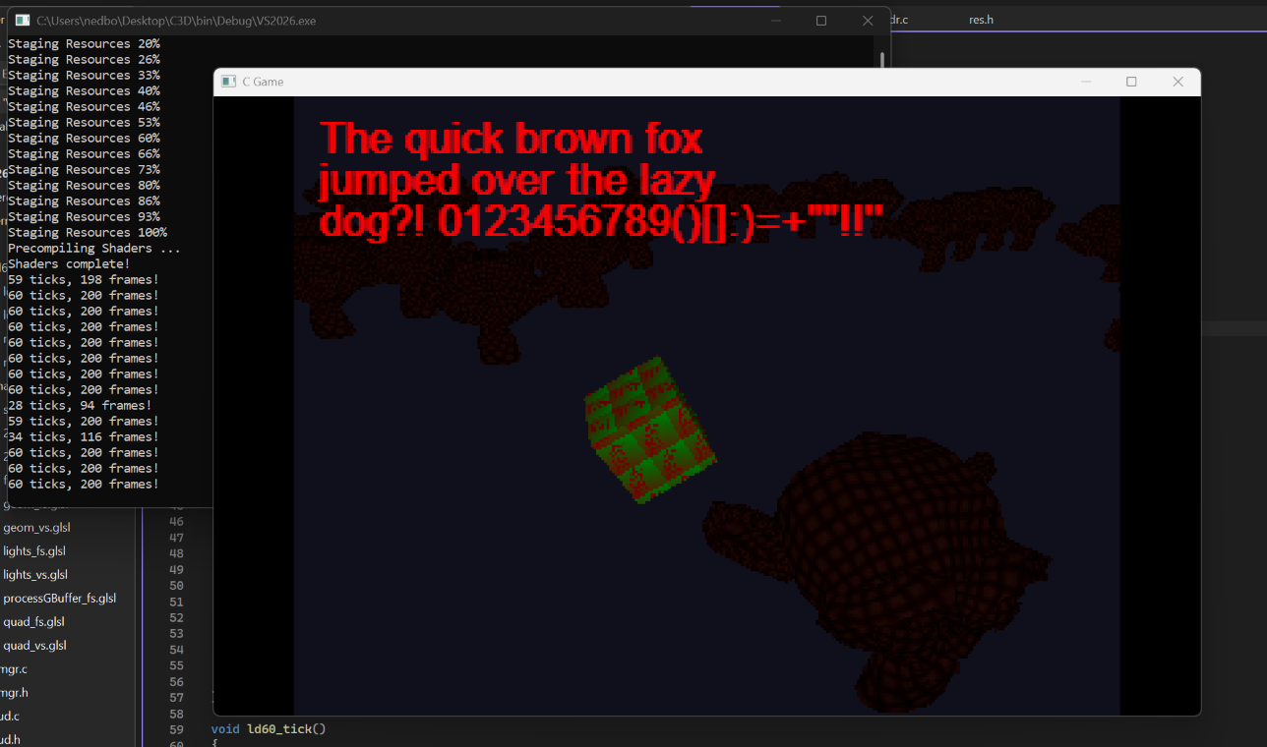Click "28 ticks, 94 frames!" console line
The width and height of the screenshot is (1267, 747).
coord(80,405)
